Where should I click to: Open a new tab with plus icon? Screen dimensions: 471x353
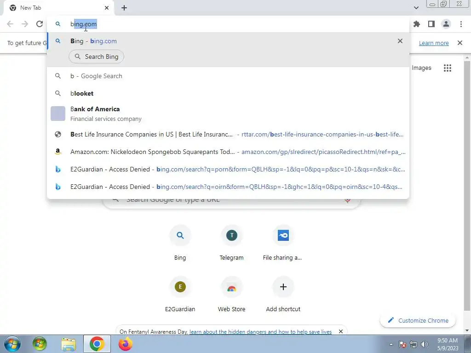[124, 8]
